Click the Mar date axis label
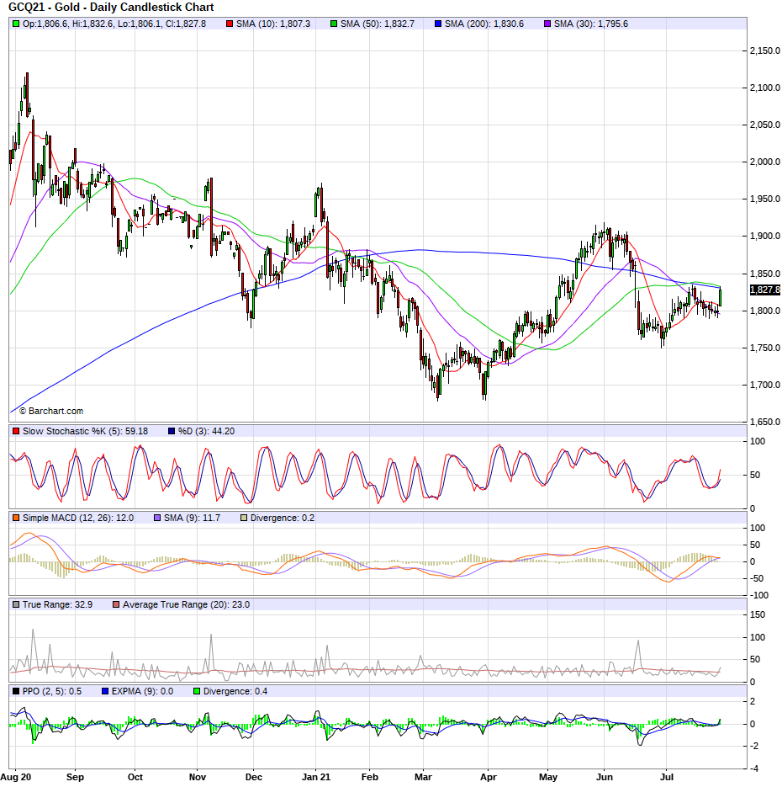This screenshot has width=782, height=803. tap(423, 777)
